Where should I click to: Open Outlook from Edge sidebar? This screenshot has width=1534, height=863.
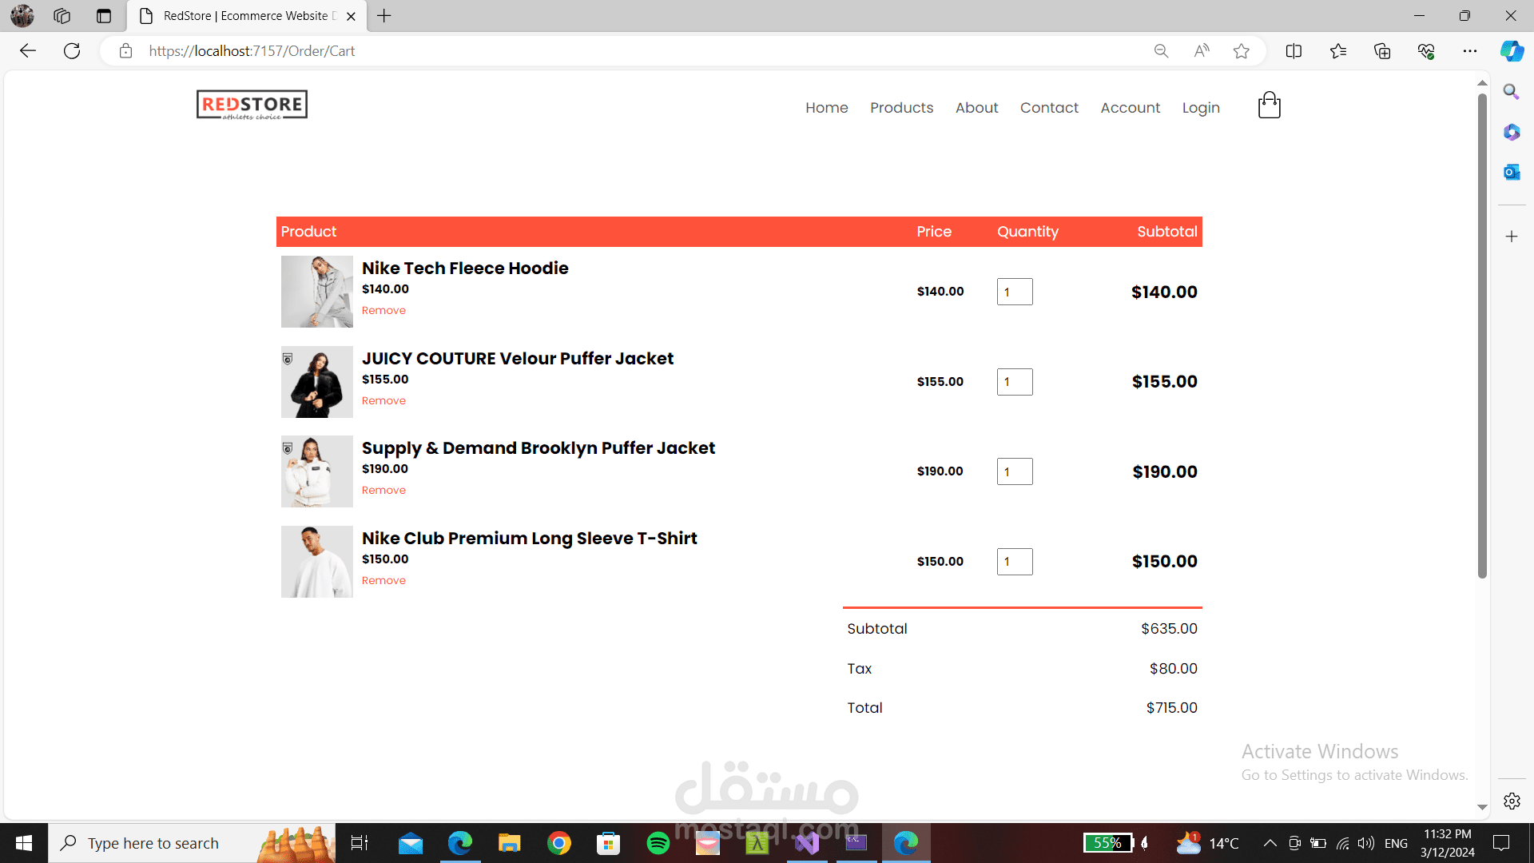point(1511,172)
